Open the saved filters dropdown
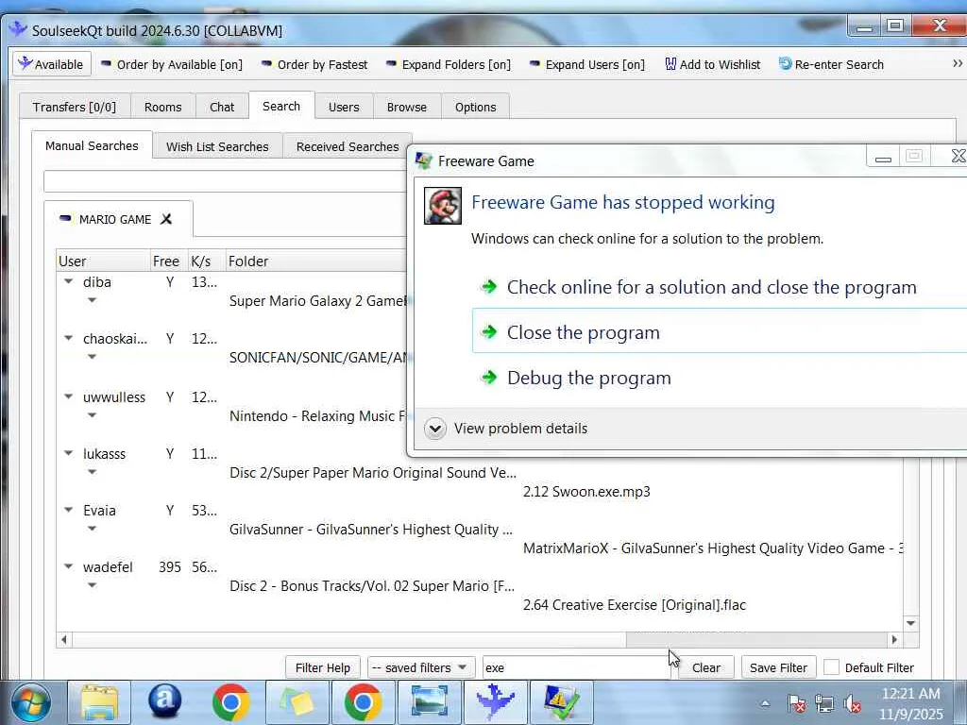 click(421, 667)
